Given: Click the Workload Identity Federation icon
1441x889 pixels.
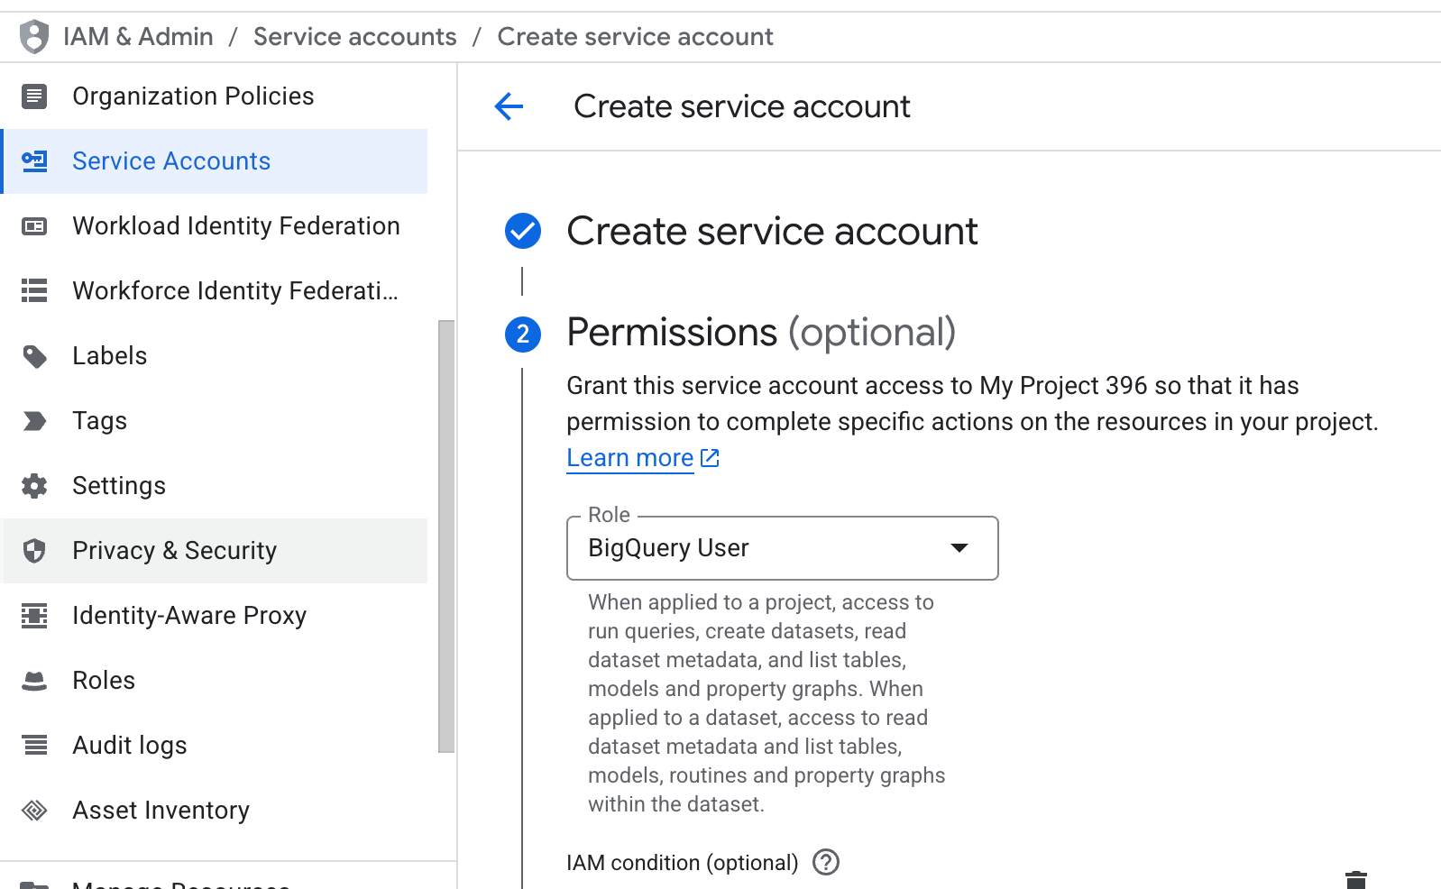Looking at the screenshot, I should point(34,225).
